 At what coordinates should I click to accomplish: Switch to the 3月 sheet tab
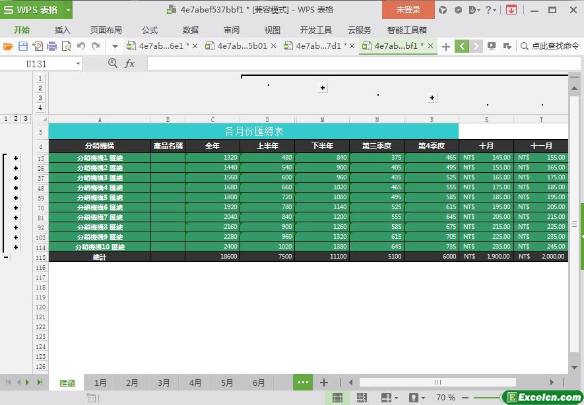pyautogui.click(x=164, y=383)
